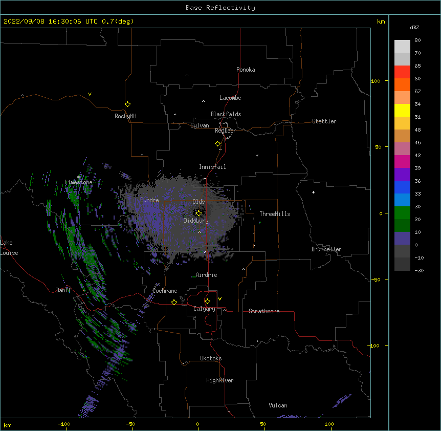
Task: Click the white plus marker northwest of Drumheller
Action: 313,192
